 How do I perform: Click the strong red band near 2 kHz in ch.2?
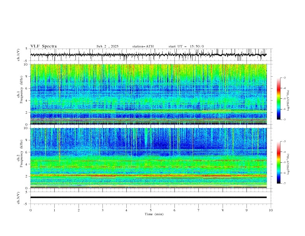pos(148,175)
